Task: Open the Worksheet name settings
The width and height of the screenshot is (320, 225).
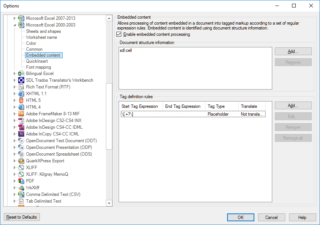Action: pos(41,37)
